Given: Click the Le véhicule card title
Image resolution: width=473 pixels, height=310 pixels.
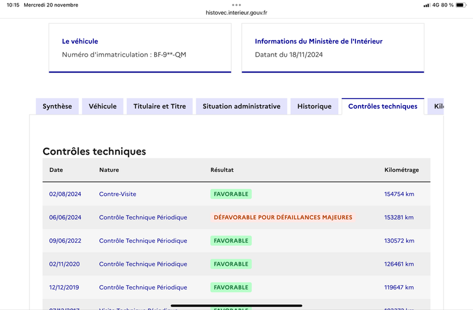Looking at the screenshot, I should [80, 41].
